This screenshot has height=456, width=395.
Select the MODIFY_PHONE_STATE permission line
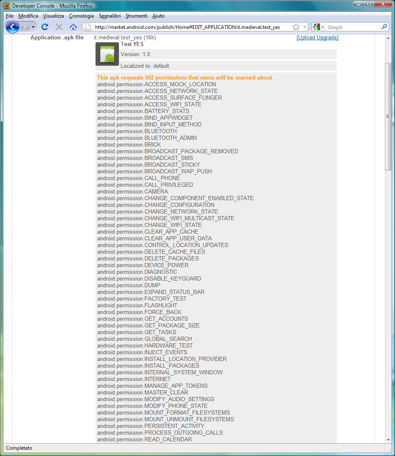152,405
